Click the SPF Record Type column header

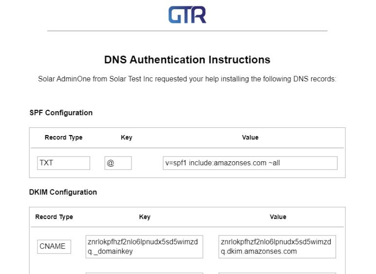[x=63, y=137]
